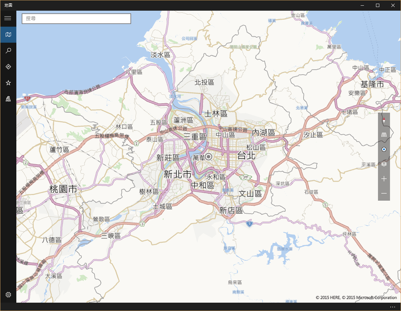Zoom in with the plus button
Image resolution: width=401 pixels, height=311 pixels.
(x=384, y=179)
